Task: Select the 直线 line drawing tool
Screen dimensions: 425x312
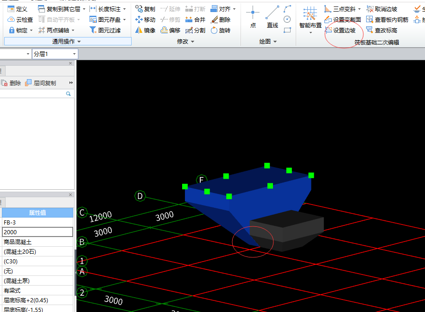Action: click(273, 17)
